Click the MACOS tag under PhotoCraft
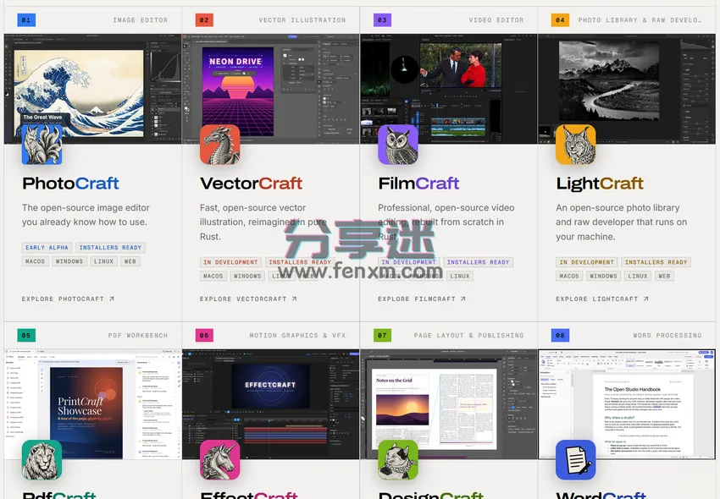Viewport: 720px width, 499px height. [x=35, y=261]
